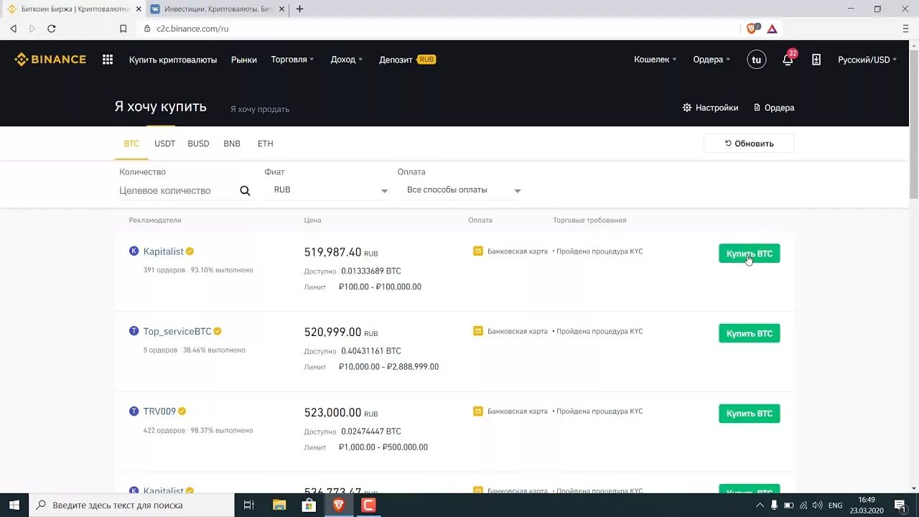Select the USDT tab
The width and height of the screenshot is (919, 517).
click(x=164, y=144)
